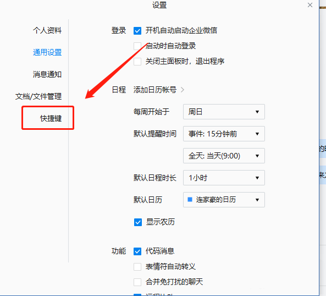
Task: Open 添加日历帐号 link
Action: 155,90
